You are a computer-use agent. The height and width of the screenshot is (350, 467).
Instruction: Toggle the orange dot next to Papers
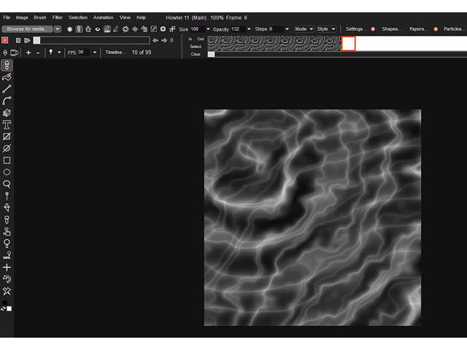(x=436, y=29)
